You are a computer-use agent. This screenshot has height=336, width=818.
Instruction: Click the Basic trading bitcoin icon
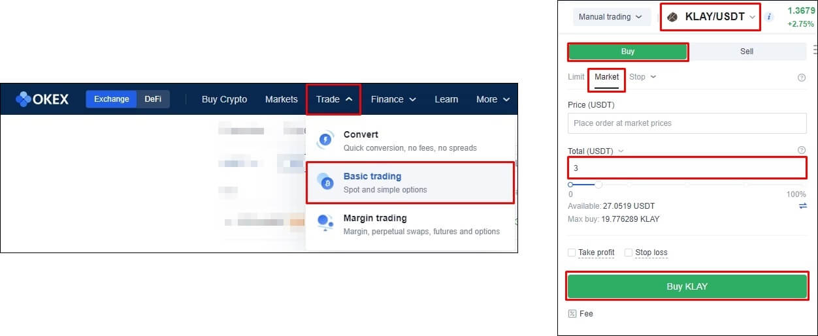[325, 182]
